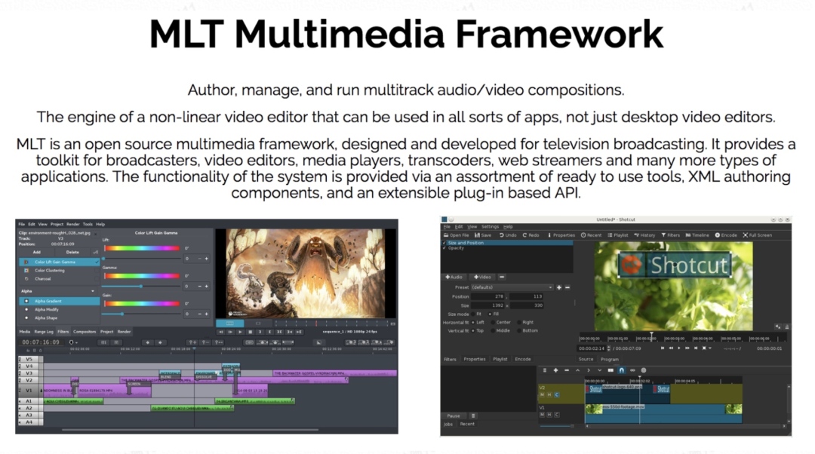815x454 pixels.
Task: Open Render menu in left editor
Action: pos(72,225)
